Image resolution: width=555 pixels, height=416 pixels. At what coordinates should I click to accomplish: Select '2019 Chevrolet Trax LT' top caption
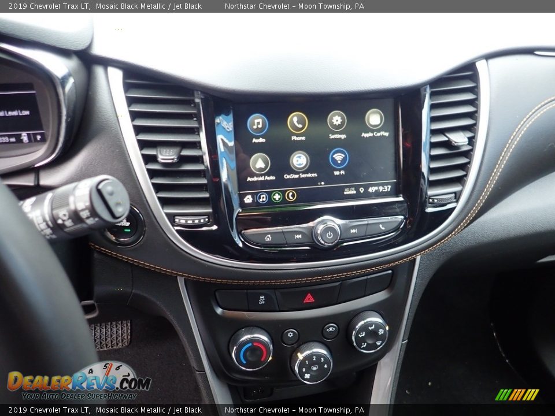pos(49,6)
